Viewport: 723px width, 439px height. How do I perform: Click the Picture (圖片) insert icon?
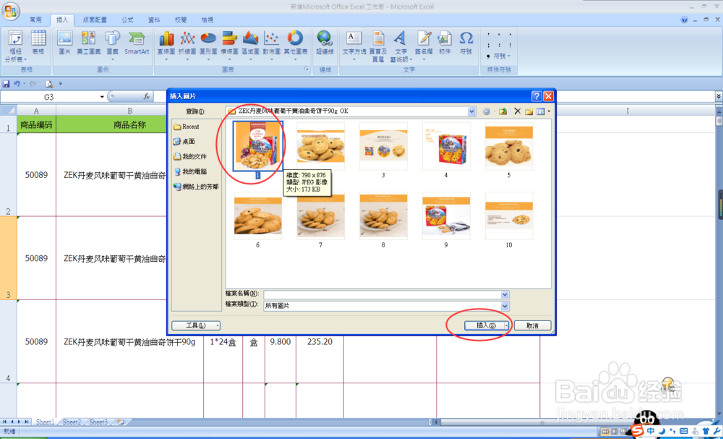pos(64,39)
